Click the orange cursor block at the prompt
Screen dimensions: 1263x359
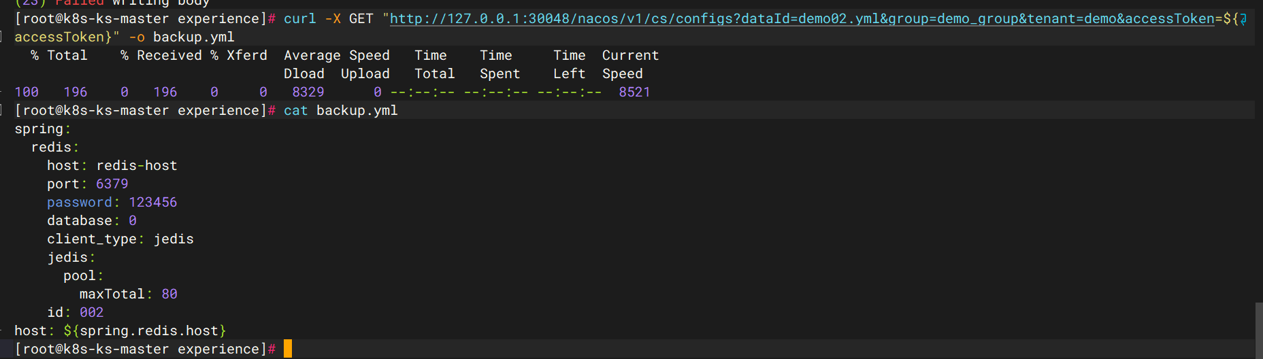point(288,349)
